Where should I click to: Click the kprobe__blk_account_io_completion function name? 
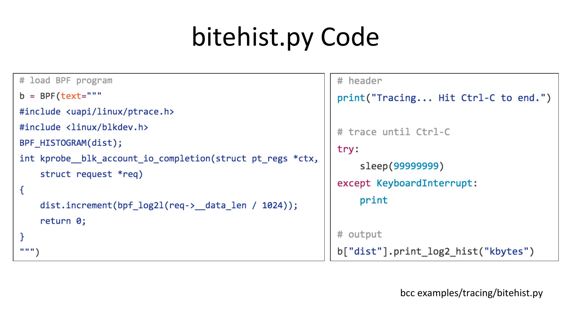(125, 159)
